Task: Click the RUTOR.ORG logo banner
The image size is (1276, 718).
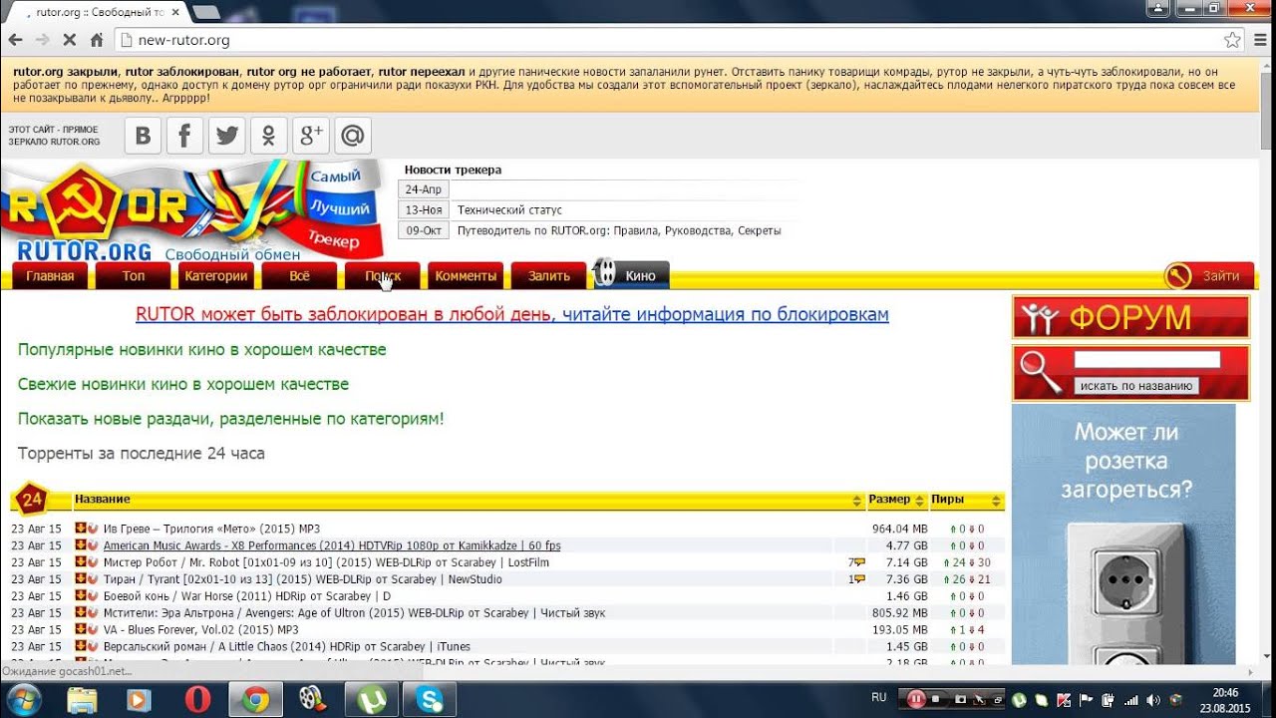Action: tap(194, 211)
